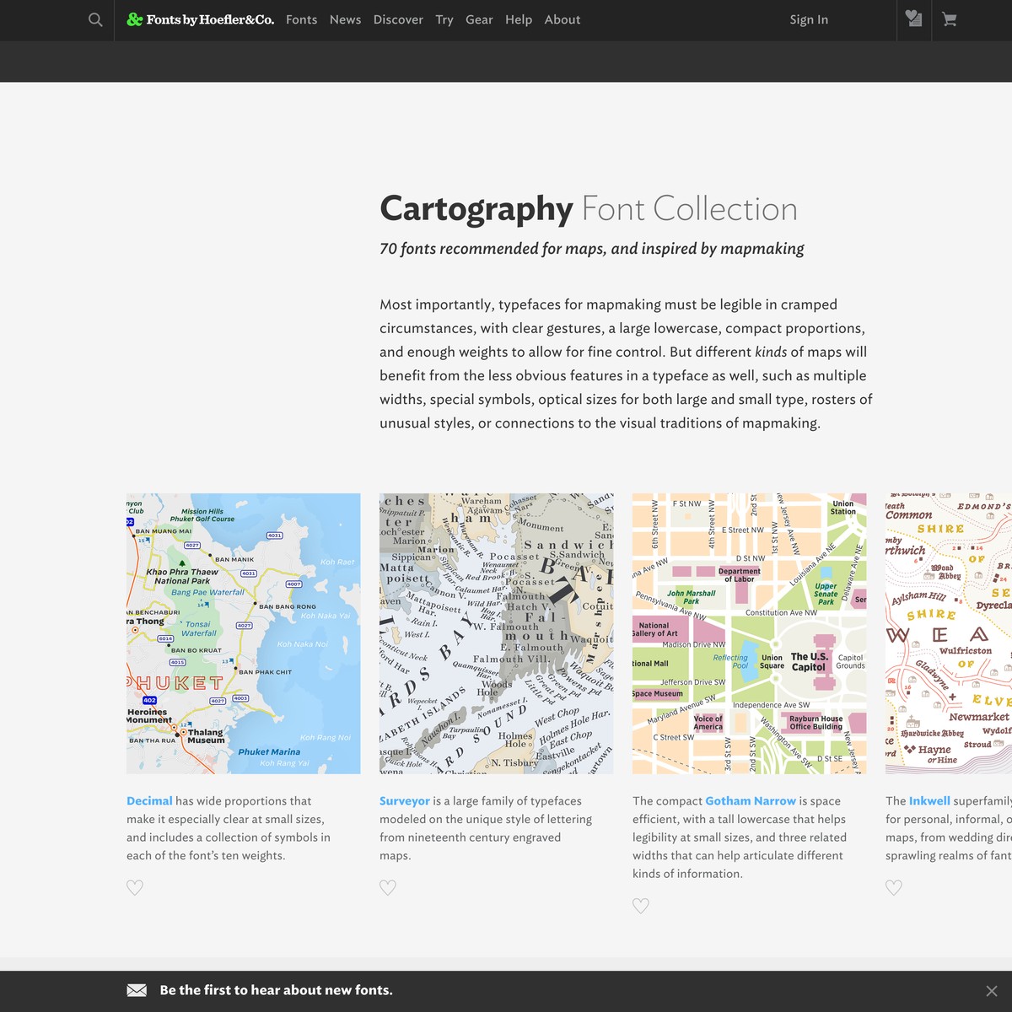Open the Discover menu item
Image resolution: width=1012 pixels, height=1012 pixels.
point(398,19)
